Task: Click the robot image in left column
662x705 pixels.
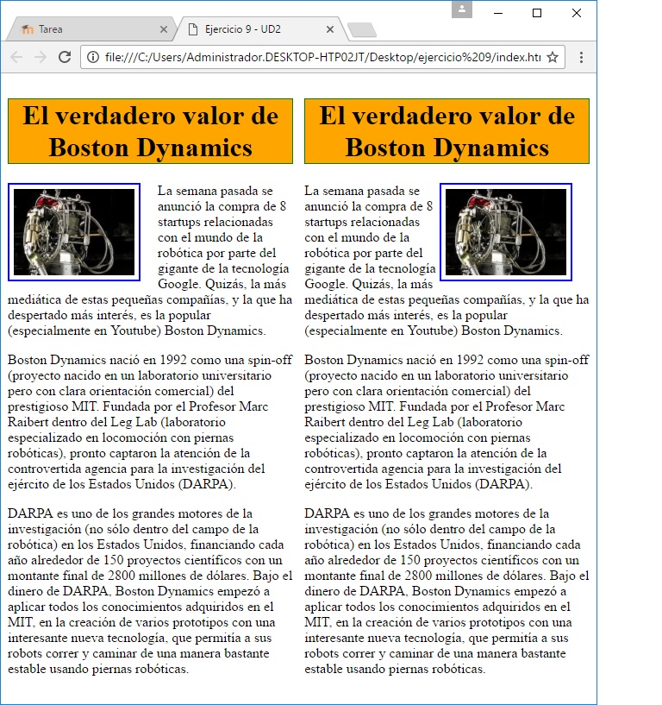Action: (74, 232)
